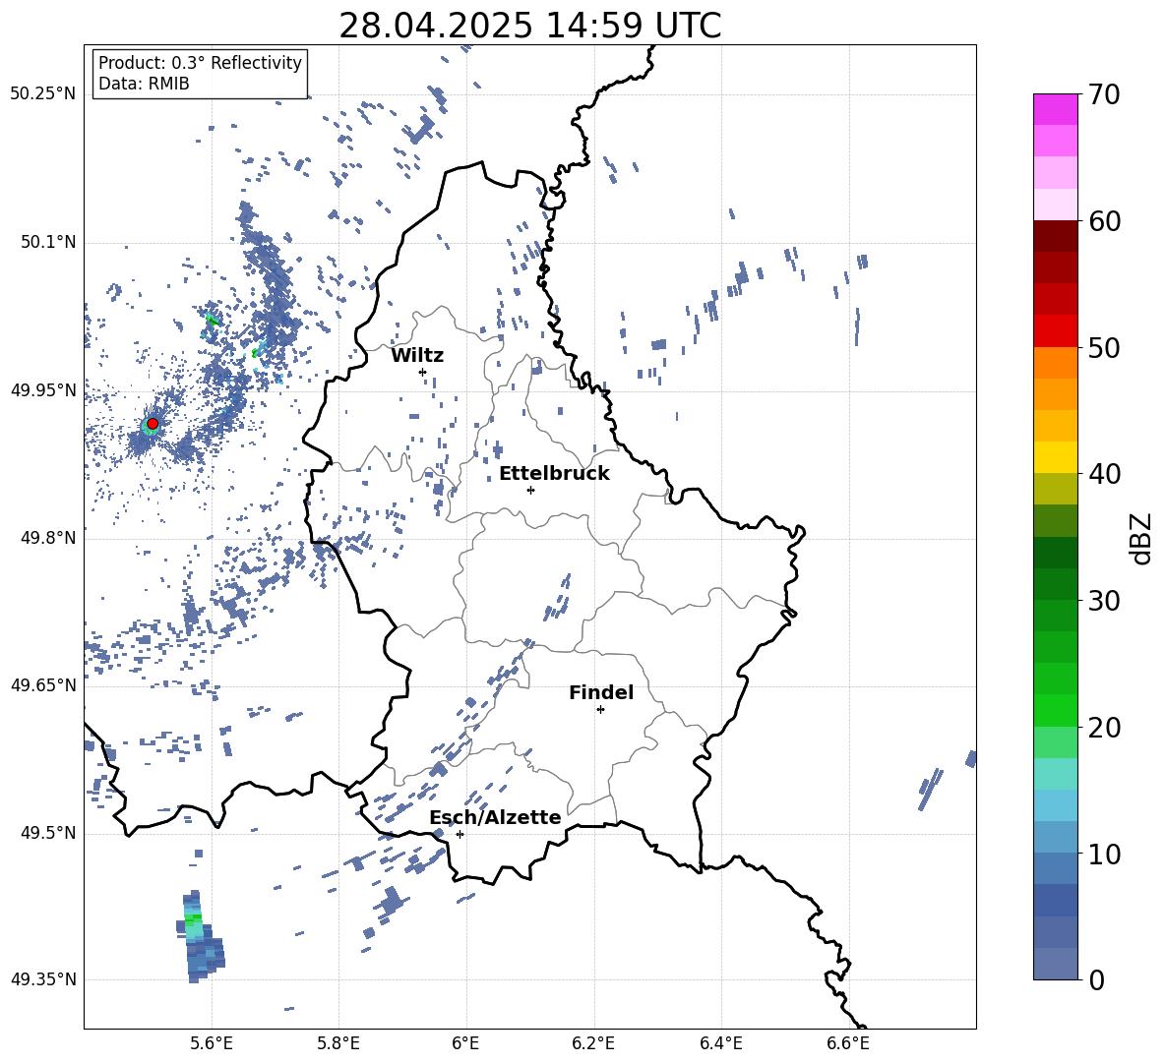The height and width of the screenshot is (1063, 1165).
Task: Click the 5.8°E longitude label
Action: tap(338, 1043)
